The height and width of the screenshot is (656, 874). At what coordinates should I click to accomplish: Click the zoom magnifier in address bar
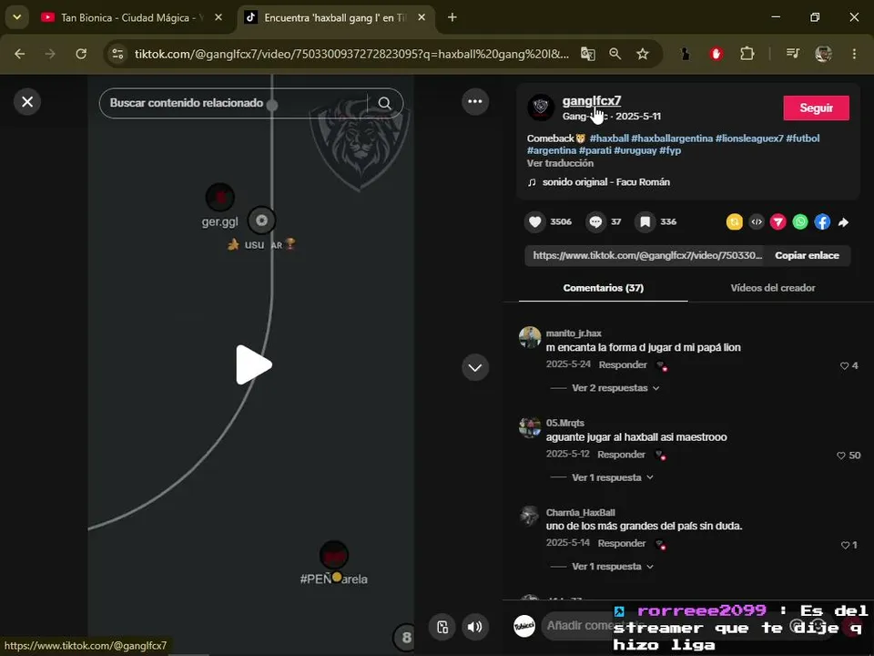tap(615, 54)
